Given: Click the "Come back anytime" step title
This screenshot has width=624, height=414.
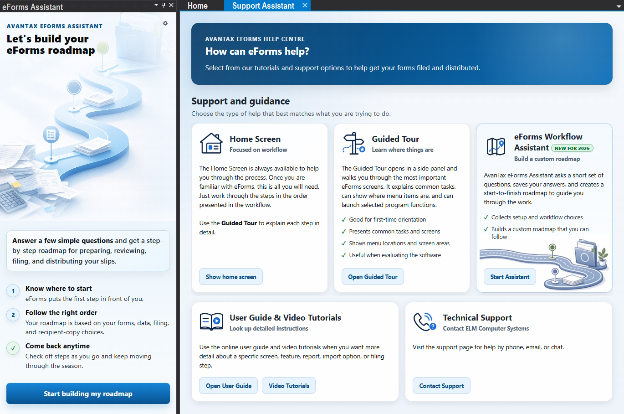Looking at the screenshot, I should click(57, 346).
